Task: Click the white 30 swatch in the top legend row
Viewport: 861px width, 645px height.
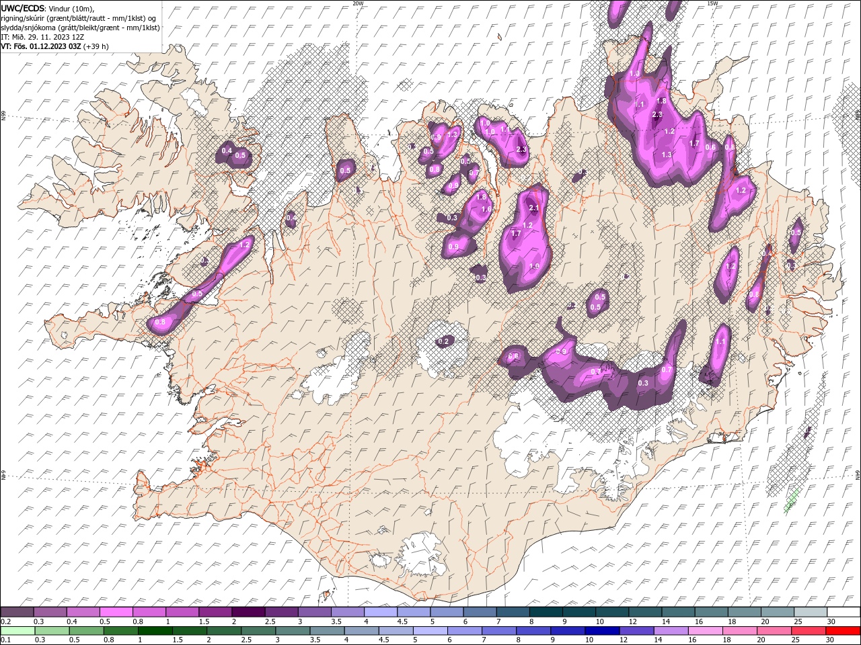Action: tap(843, 611)
